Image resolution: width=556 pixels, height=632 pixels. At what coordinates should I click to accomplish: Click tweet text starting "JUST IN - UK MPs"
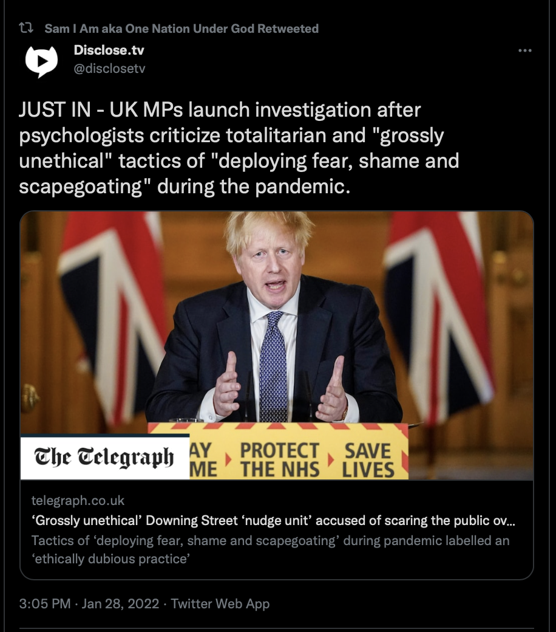point(239,148)
